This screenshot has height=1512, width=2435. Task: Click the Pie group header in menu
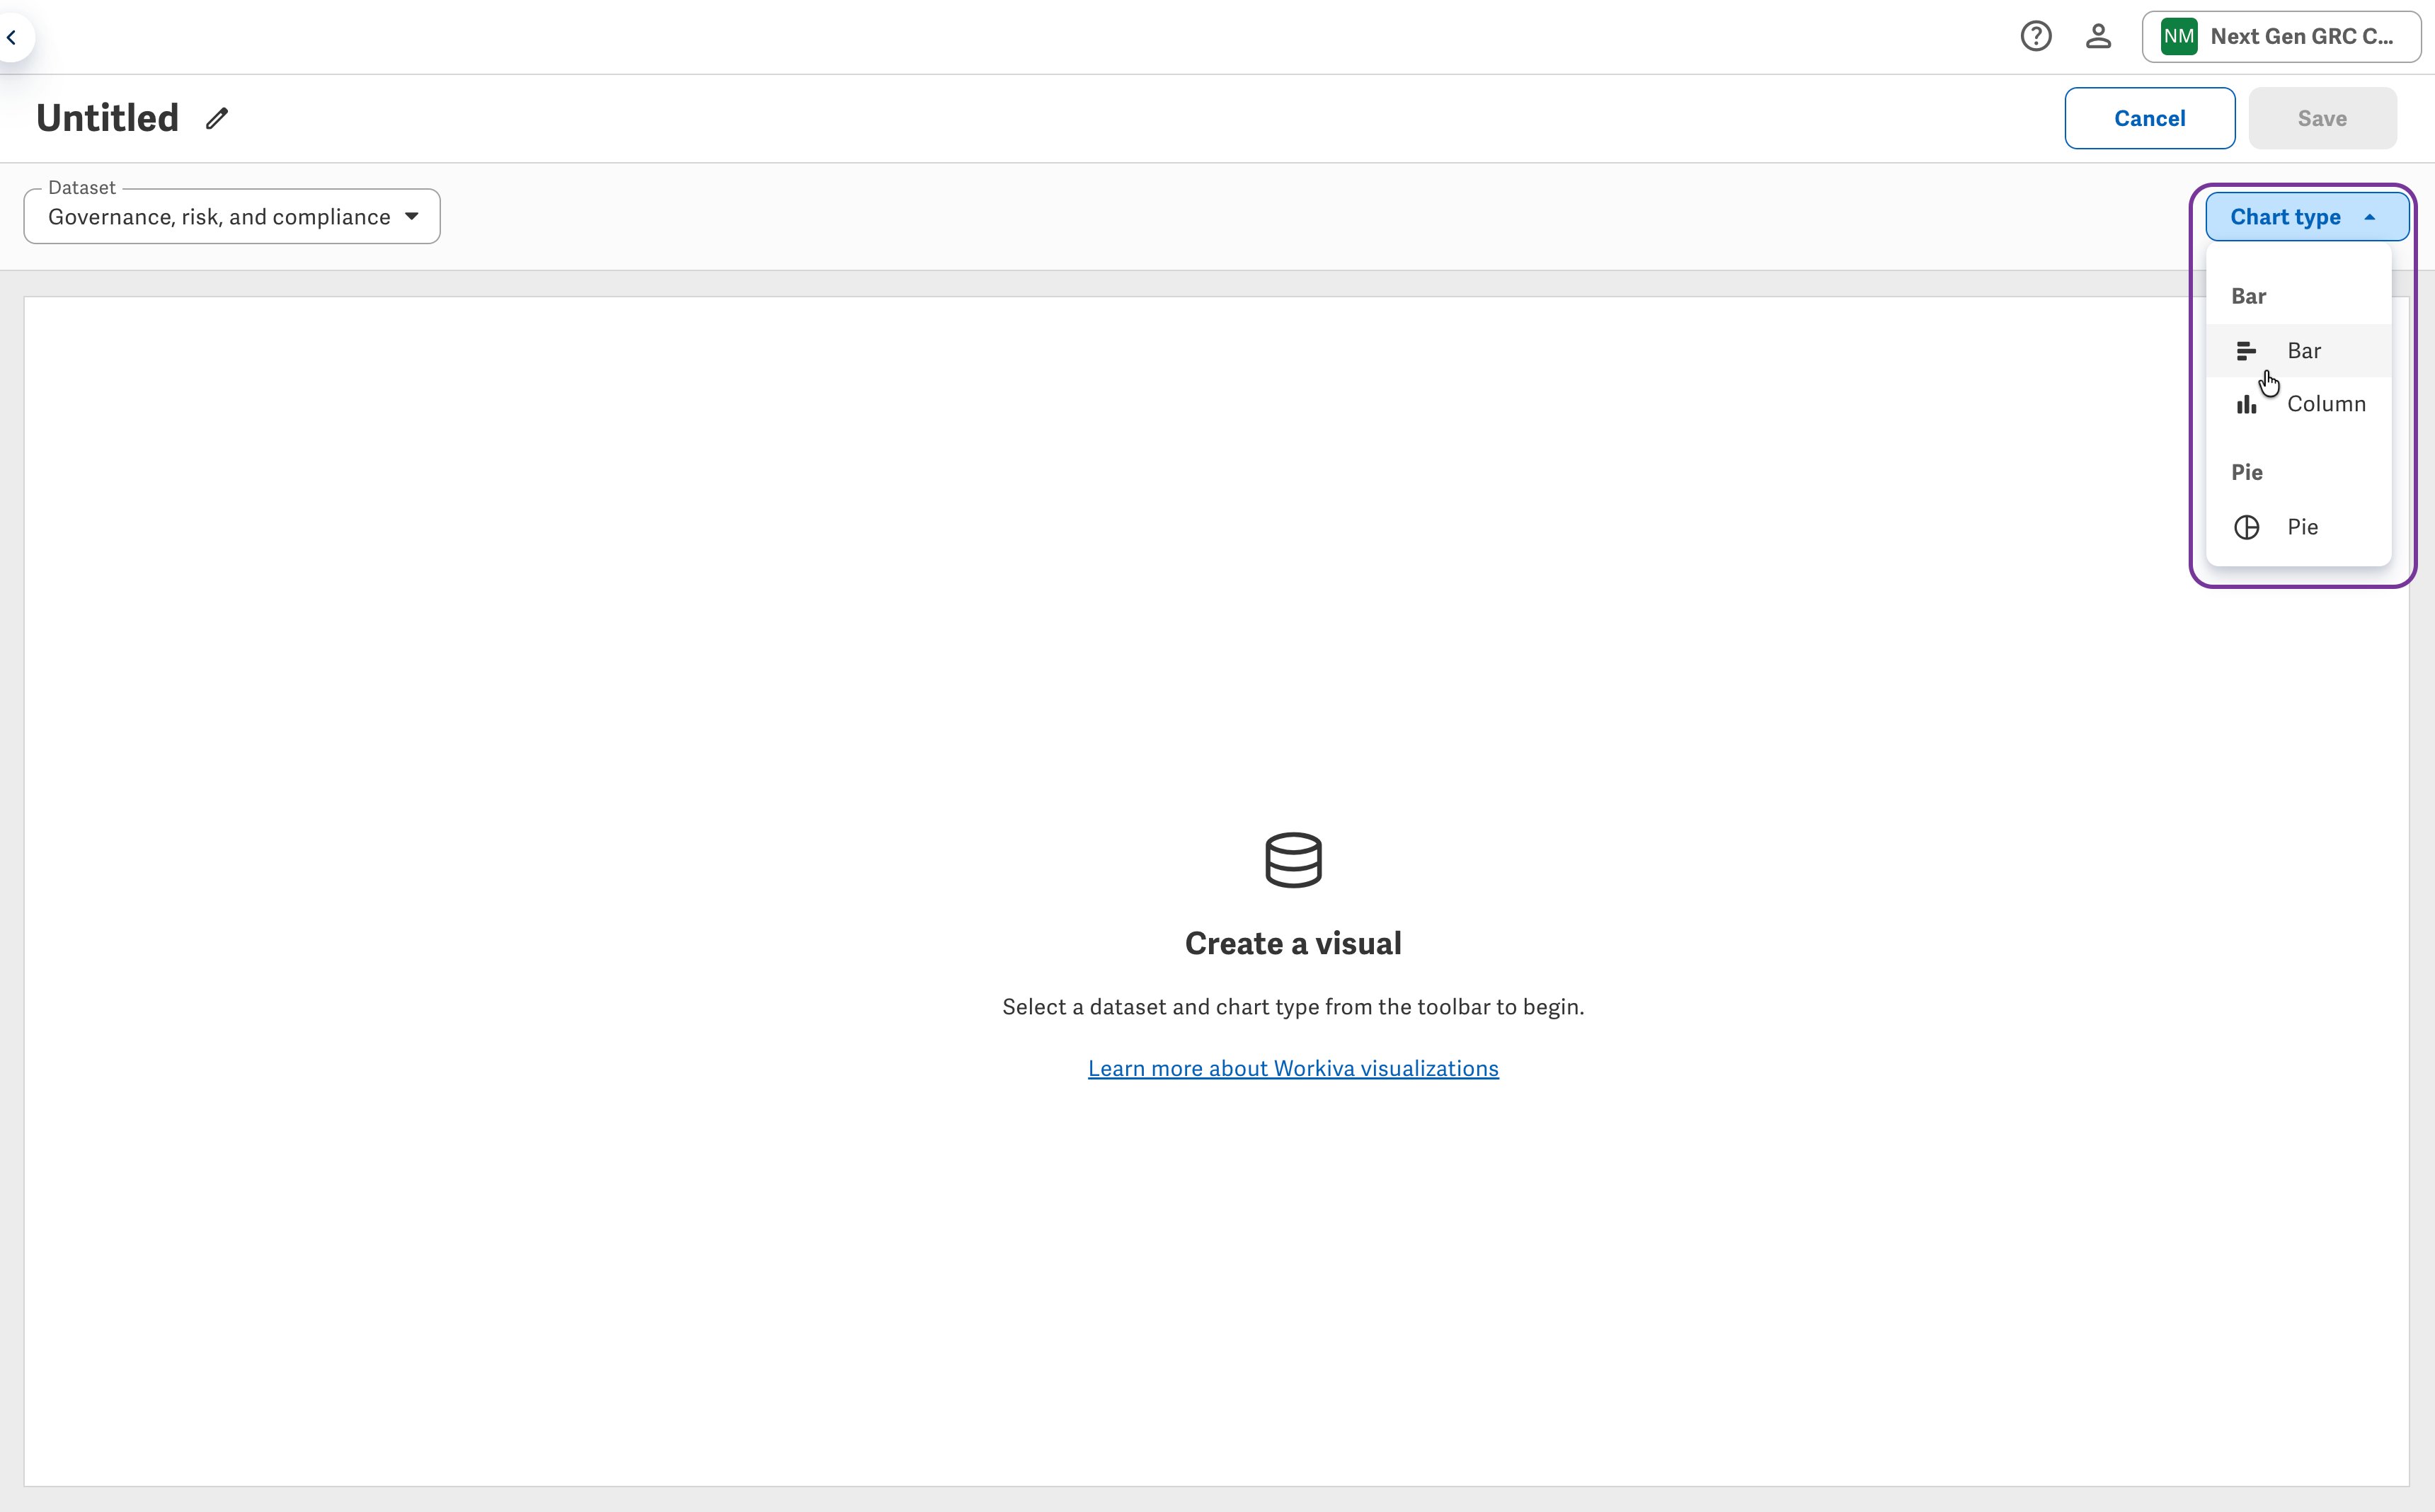point(2246,472)
